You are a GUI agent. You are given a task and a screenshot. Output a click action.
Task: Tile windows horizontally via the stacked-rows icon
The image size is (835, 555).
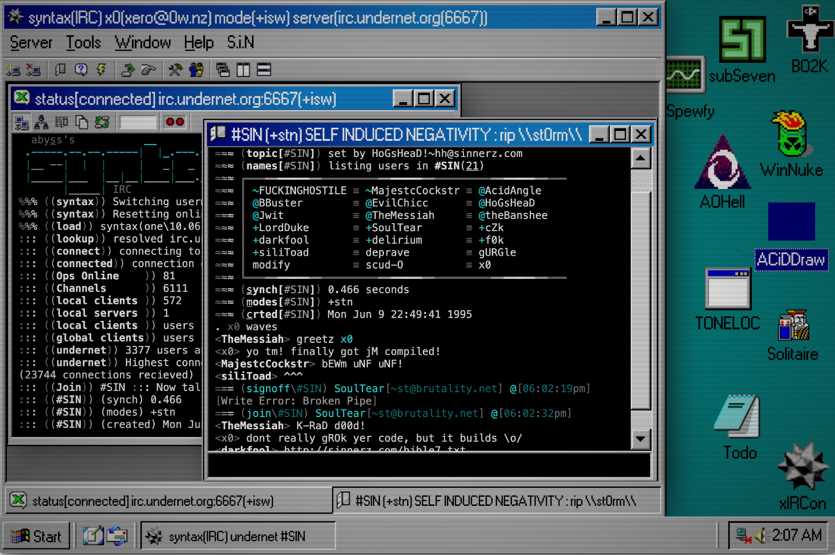(264, 70)
